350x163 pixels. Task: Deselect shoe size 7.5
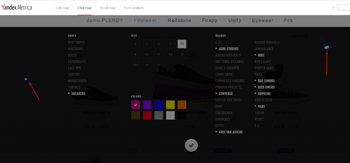pos(182,44)
